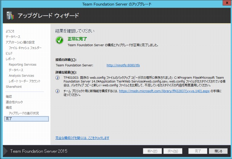The width and height of the screenshot is (232, 159).
Task: Click the info icon beside TF401003 message
Action: 57,78
